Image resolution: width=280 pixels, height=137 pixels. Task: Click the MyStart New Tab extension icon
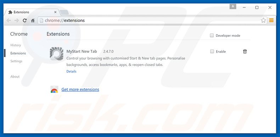[x=56, y=53]
